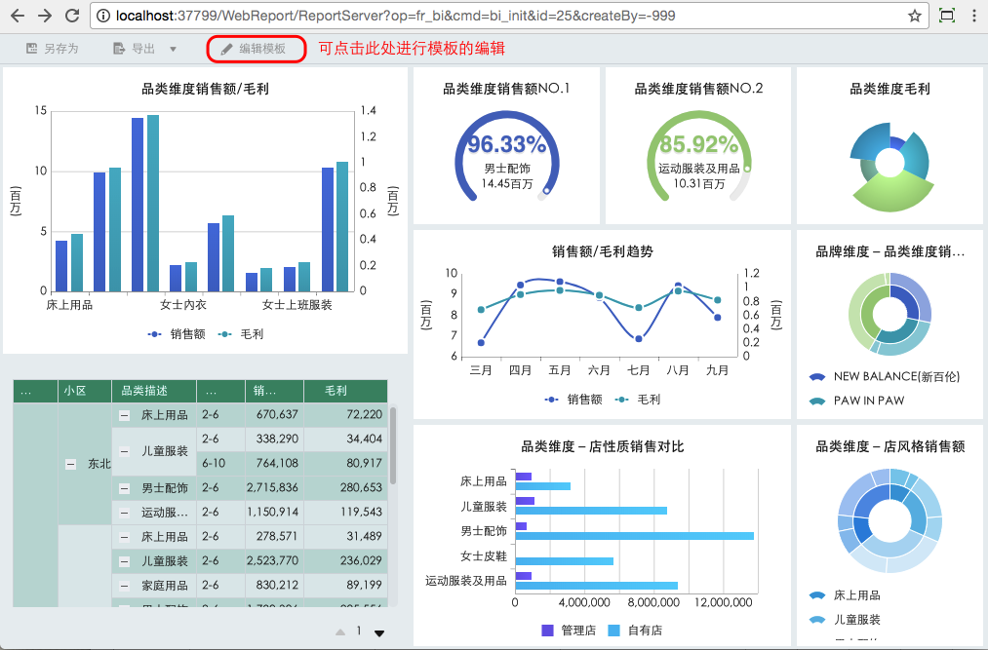Click the 另存为 (Save As) toolbar button
Image resolution: width=988 pixels, height=650 pixels.
pos(52,48)
